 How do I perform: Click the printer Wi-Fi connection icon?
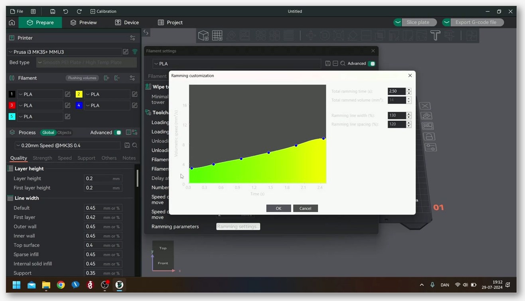pyautogui.click(x=135, y=52)
